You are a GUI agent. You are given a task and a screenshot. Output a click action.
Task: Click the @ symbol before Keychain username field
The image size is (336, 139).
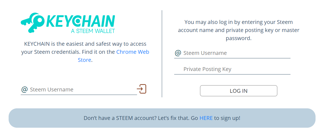pos(24,90)
